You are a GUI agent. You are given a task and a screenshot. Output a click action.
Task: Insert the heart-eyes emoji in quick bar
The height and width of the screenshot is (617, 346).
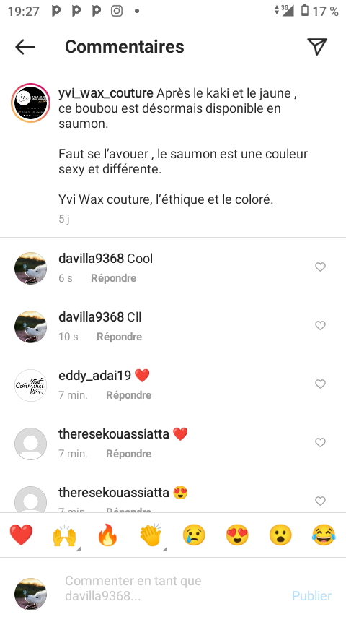click(237, 535)
